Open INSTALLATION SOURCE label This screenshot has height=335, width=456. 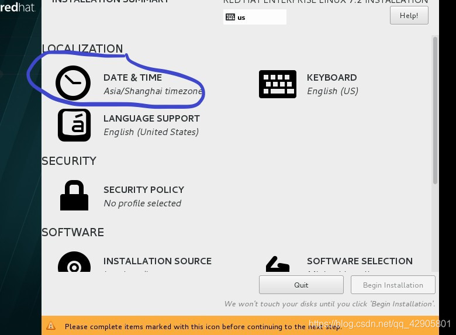click(x=157, y=261)
